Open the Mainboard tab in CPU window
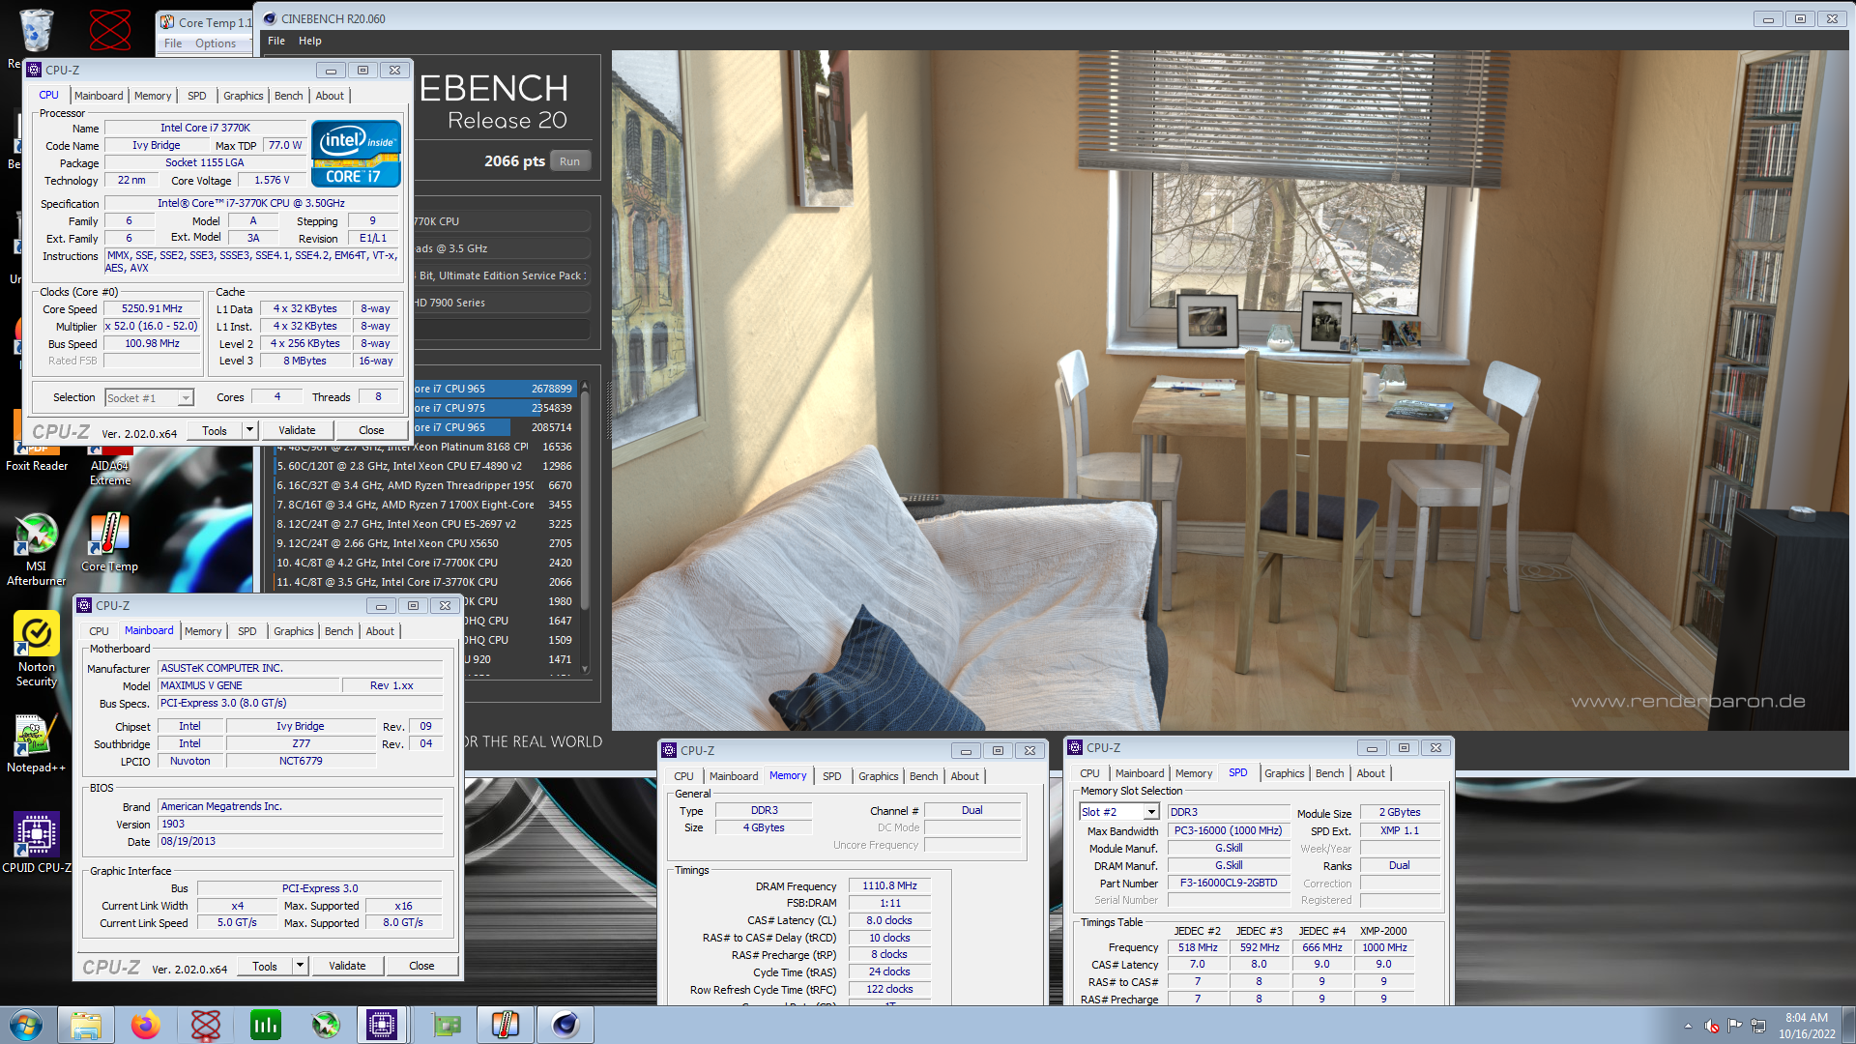 99,96
